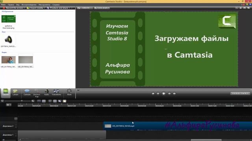The image size is (252, 141).
Task: Click the play button in preview
Action: pos(164,94)
